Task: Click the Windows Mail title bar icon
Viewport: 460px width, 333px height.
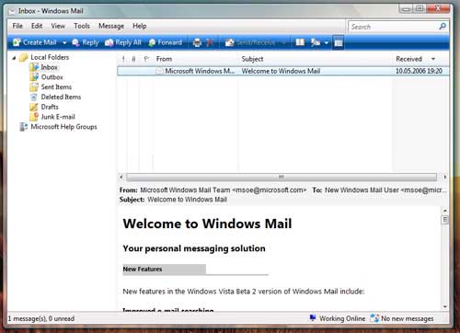Action: point(12,11)
